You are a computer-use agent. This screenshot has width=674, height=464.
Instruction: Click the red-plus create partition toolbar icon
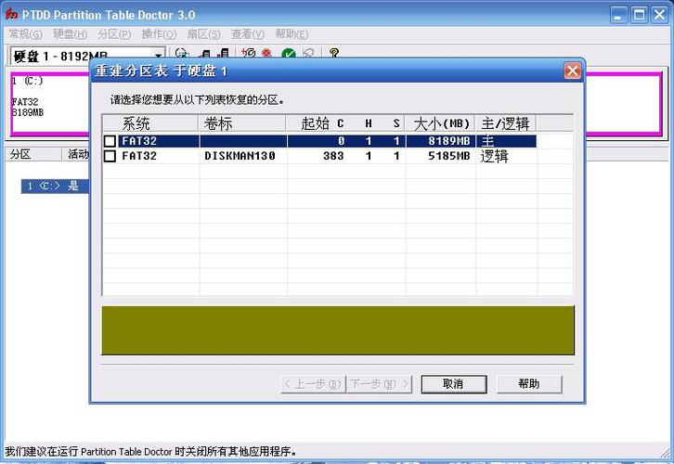pyautogui.click(x=248, y=53)
